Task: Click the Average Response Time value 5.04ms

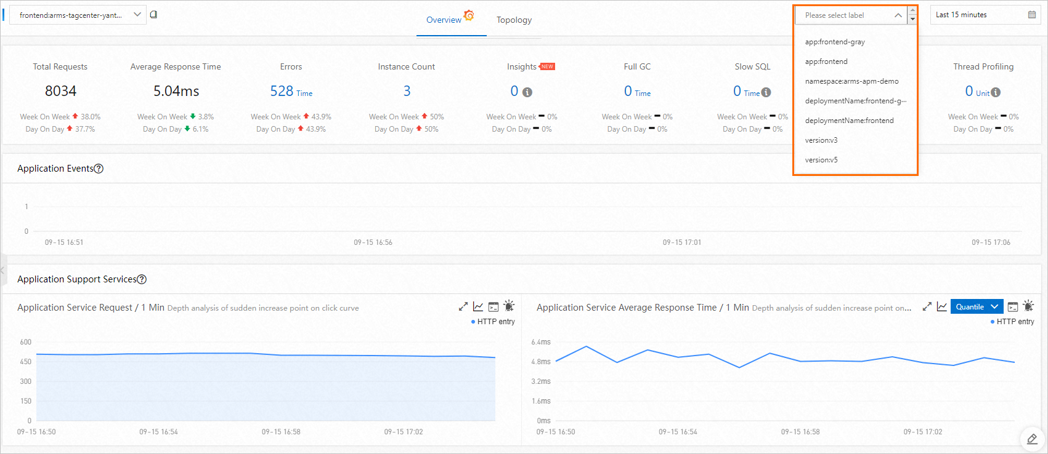Action: (176, 91)
